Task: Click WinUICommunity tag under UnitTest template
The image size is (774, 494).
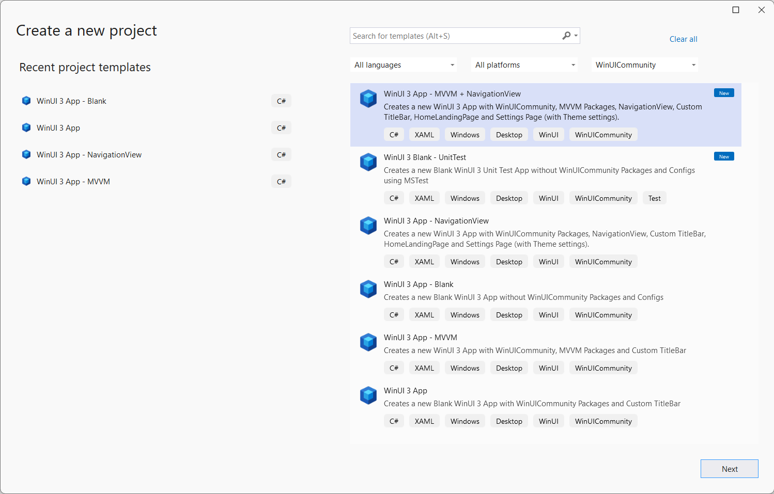Action: (x=603, y=198)
